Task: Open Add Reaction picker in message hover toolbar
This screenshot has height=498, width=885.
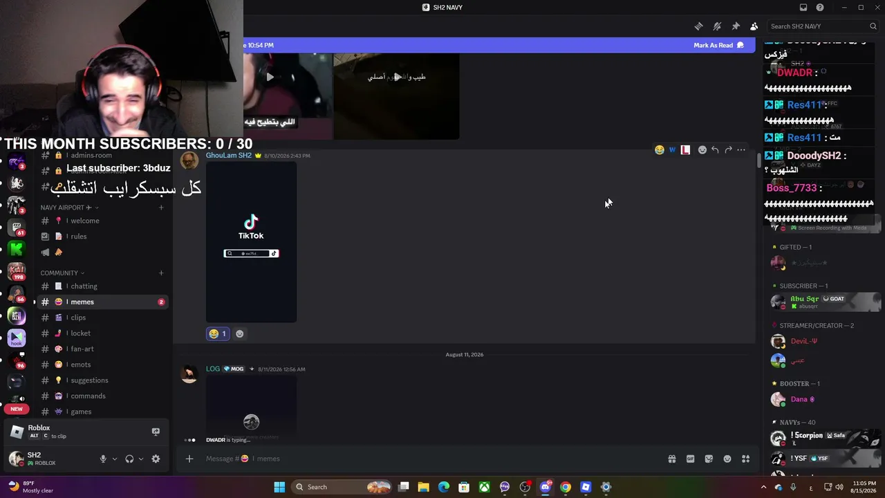Action: click(702, 149)
